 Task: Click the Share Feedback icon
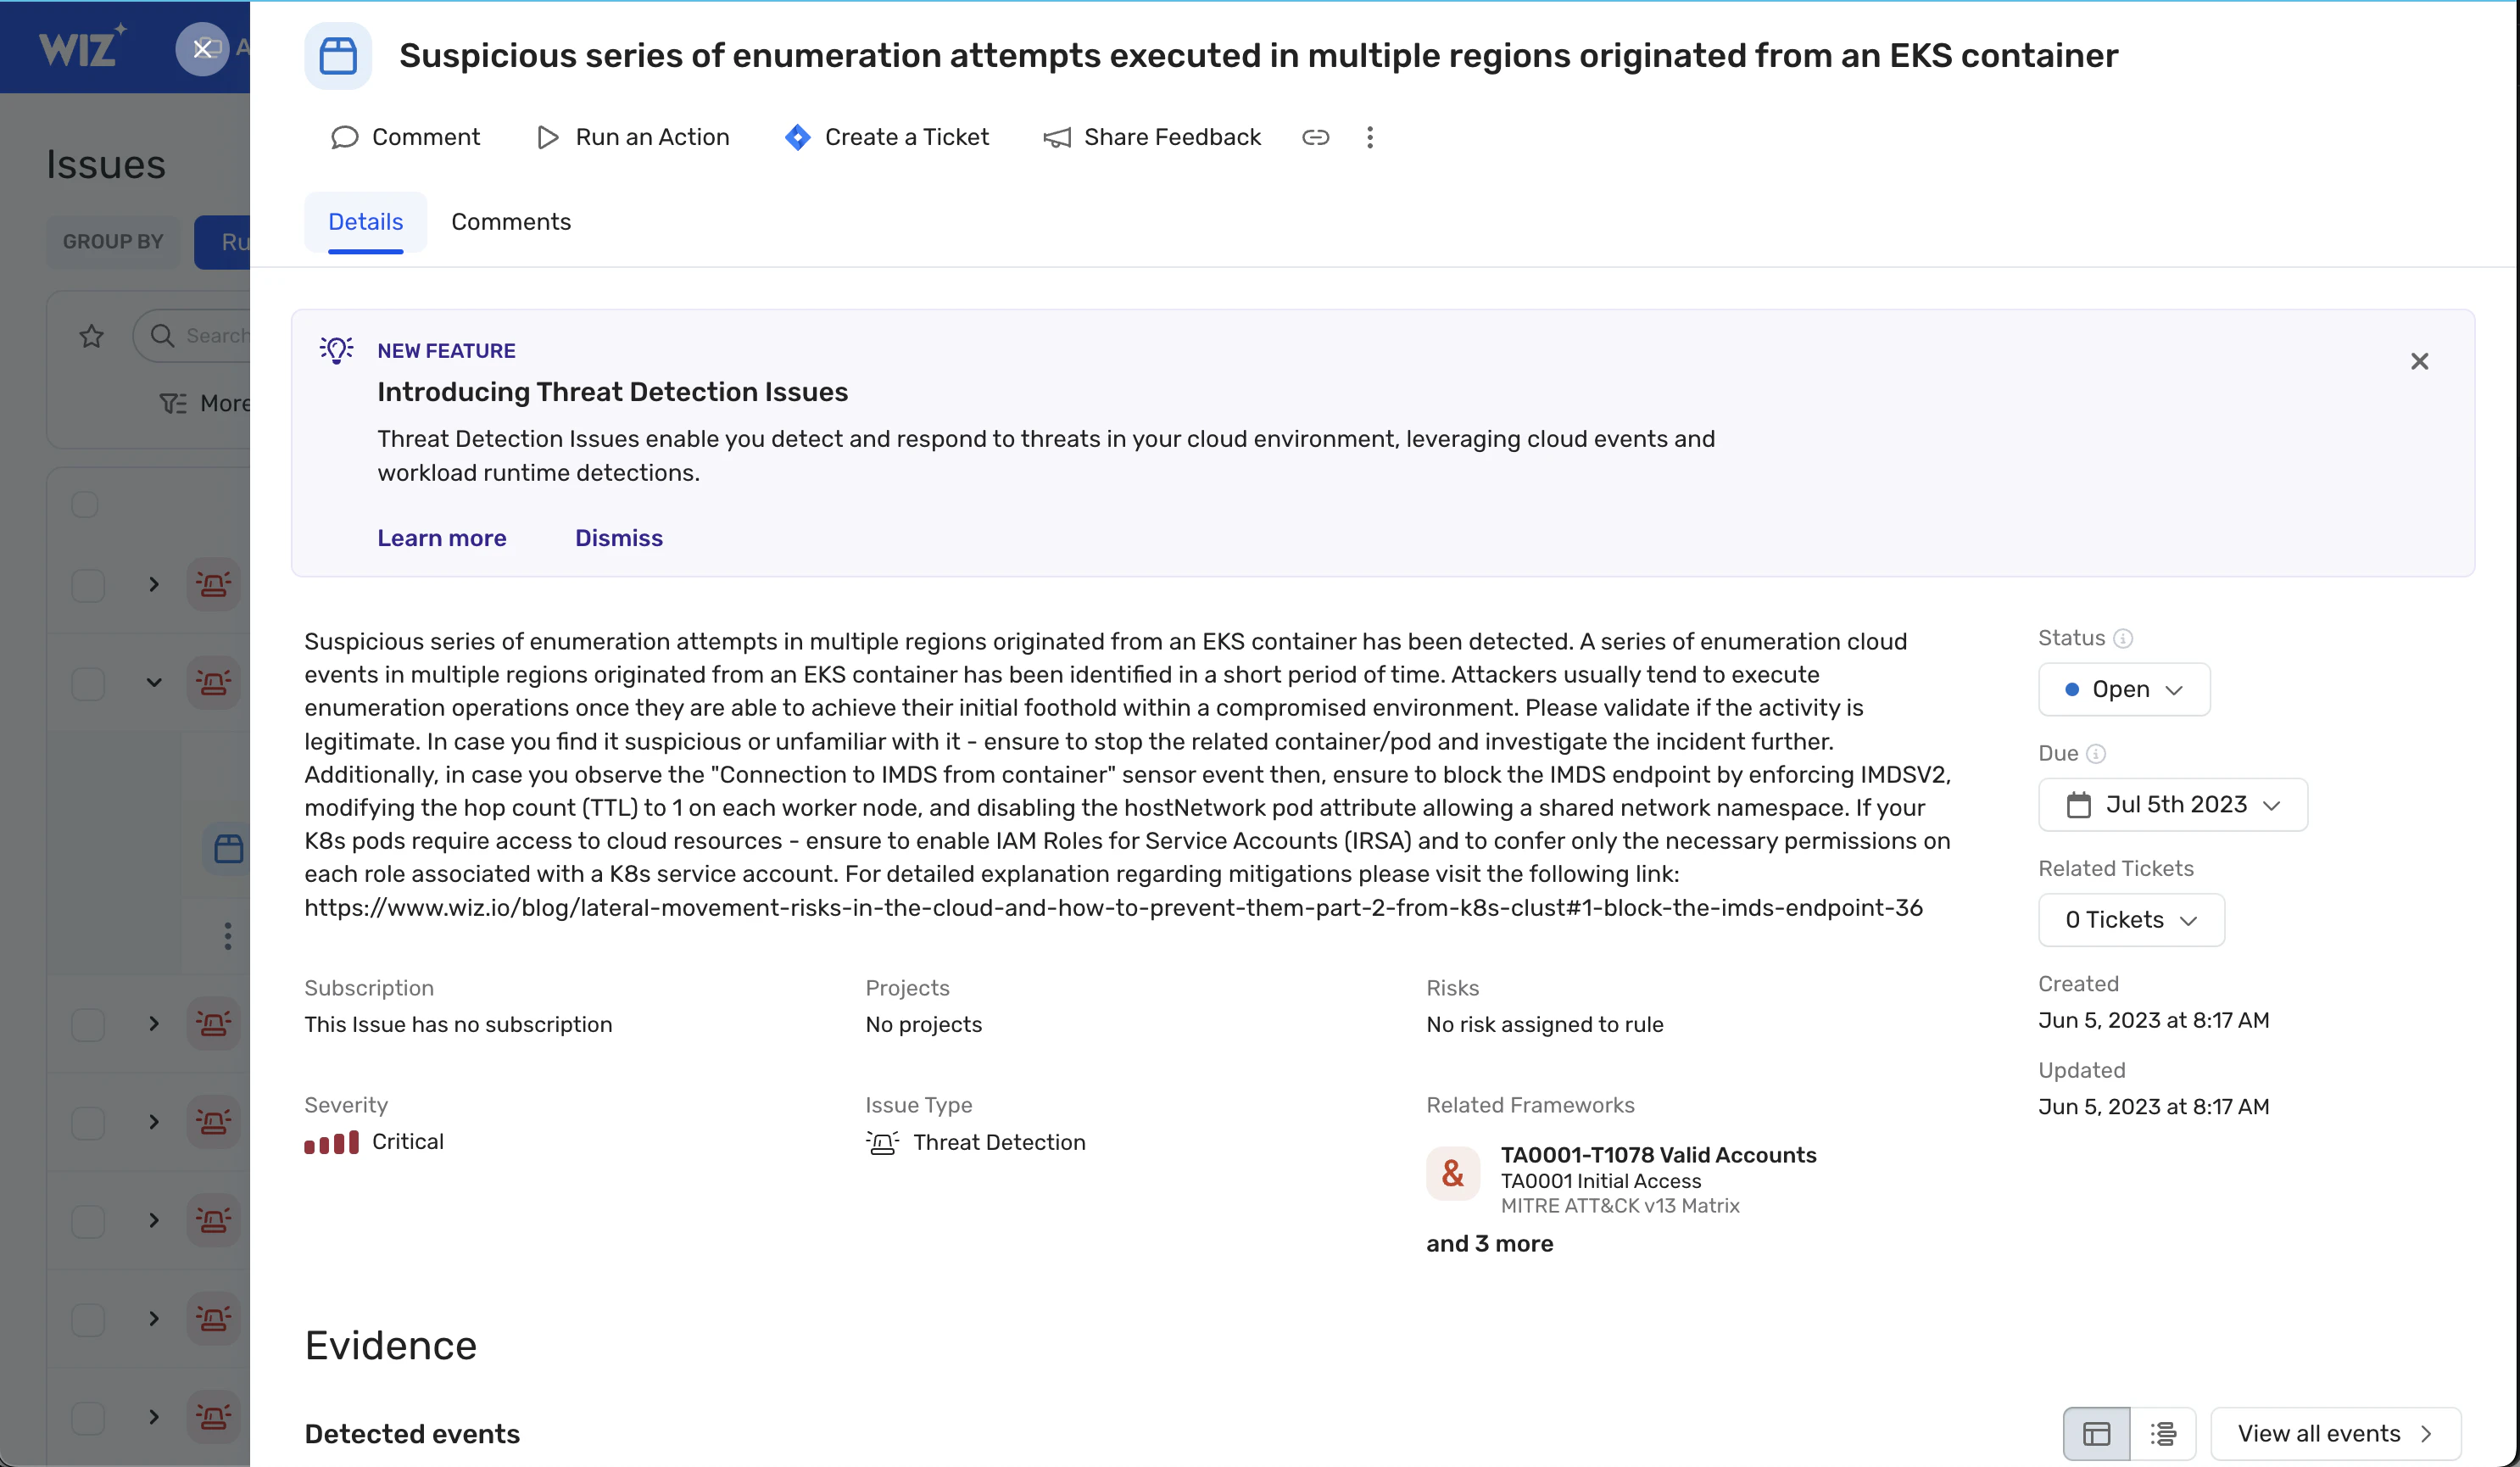tap(1057, 137)
